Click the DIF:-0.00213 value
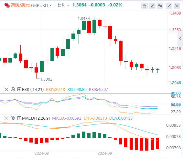Viewport: 183px width, 158px height. click(95, 118)
